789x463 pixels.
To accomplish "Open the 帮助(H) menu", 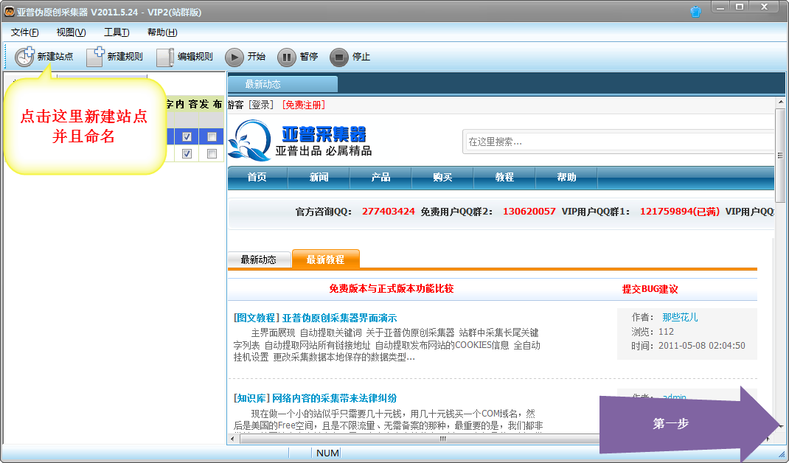I will pyautogui.click(x=162, y=32).
